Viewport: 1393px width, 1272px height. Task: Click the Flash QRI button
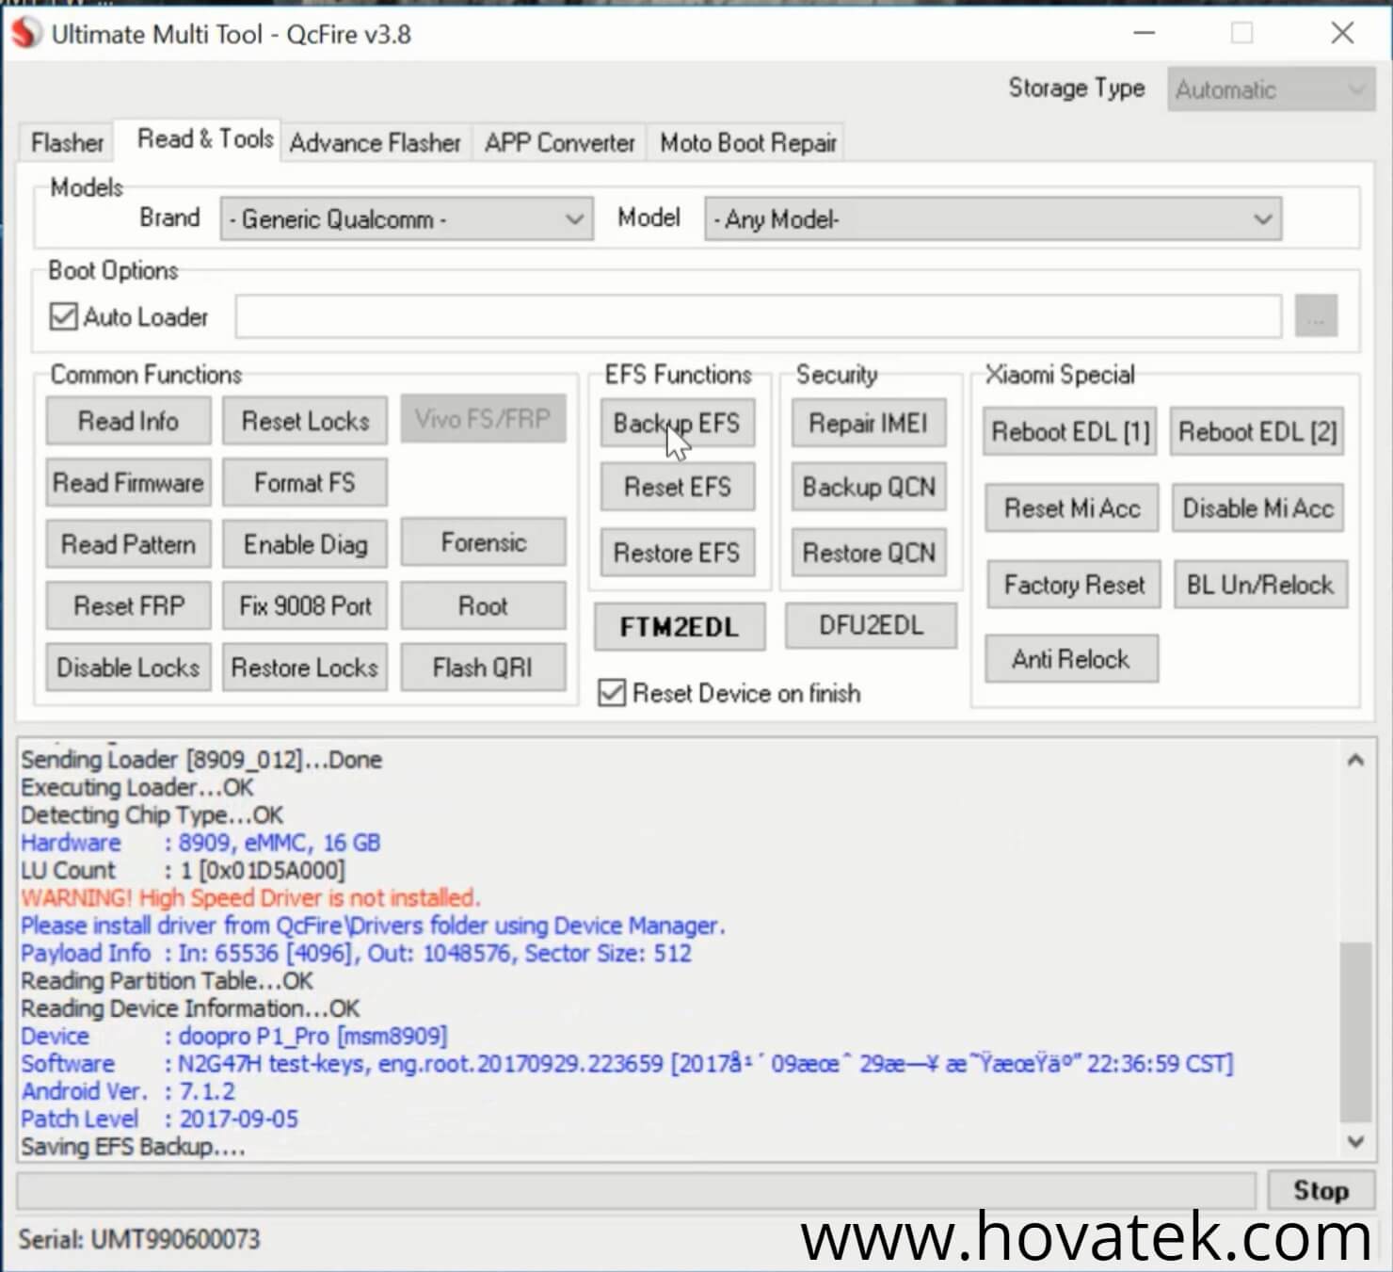coord(484,668)
